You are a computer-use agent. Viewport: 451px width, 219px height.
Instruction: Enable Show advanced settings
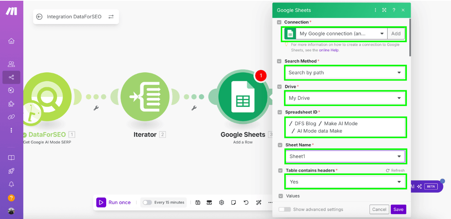pyautogui.click(x=285, y=209)
